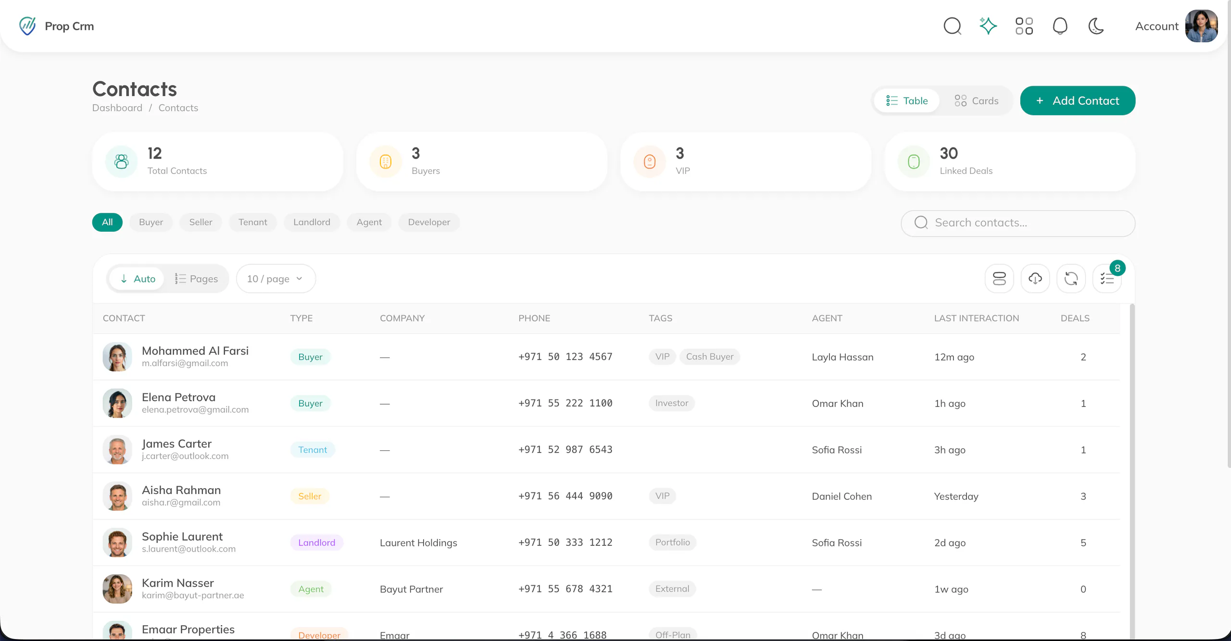Open the AI sparkle assistant icon

pyautogui.click(x=988, y=26)
